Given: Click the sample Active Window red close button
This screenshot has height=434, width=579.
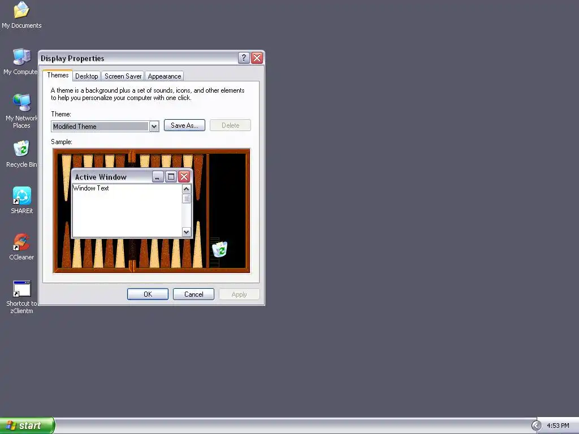Looking at the screenshot, I should 184,177.
